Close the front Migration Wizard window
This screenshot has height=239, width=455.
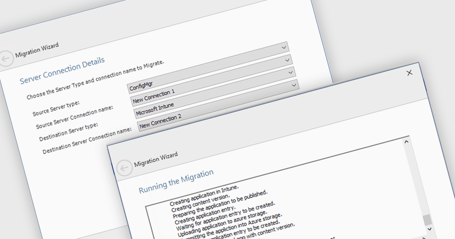point(409,73)
